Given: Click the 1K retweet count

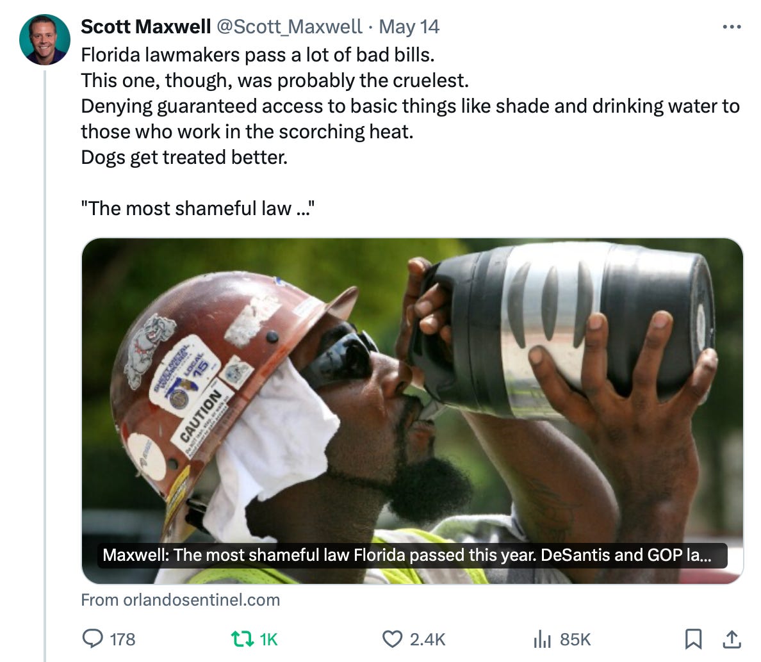Looking at the screenshot, I should (x=268, y=640).
